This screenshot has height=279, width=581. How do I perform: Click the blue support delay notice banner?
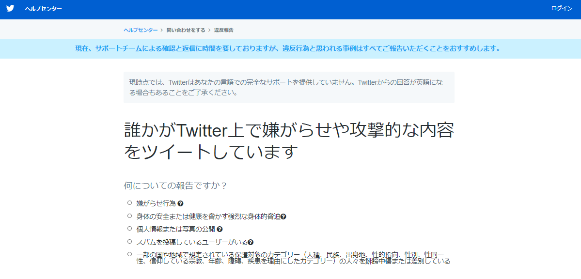291,48
